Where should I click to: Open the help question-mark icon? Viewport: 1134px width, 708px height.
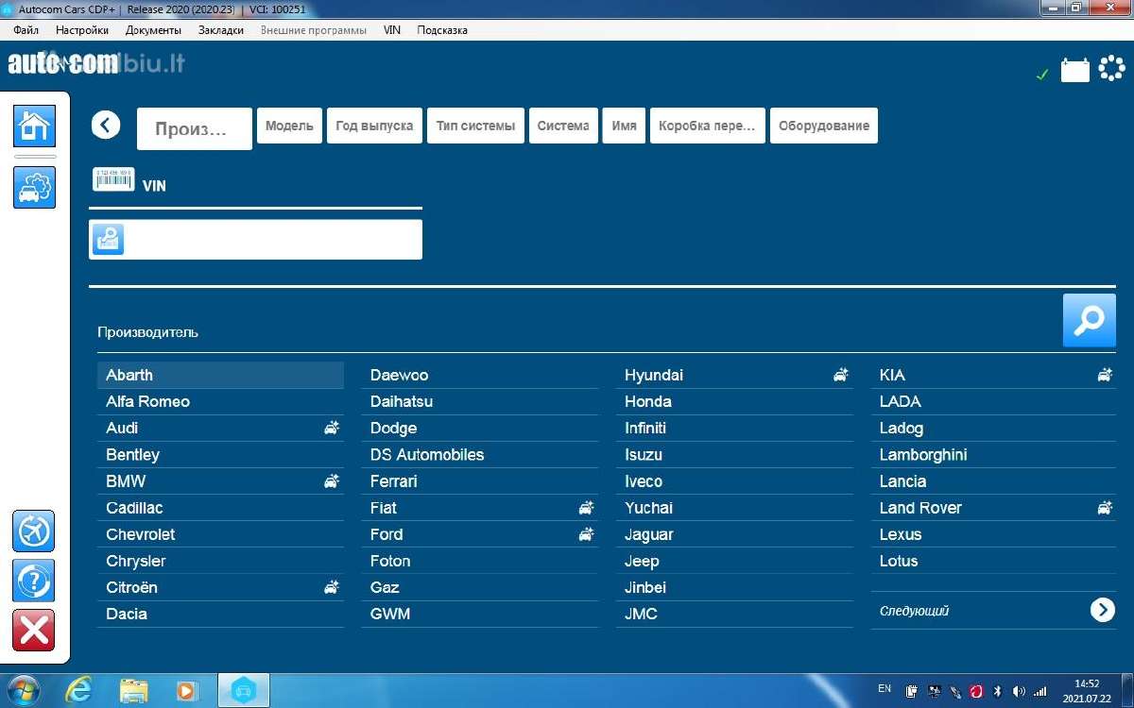click(33, 581)
